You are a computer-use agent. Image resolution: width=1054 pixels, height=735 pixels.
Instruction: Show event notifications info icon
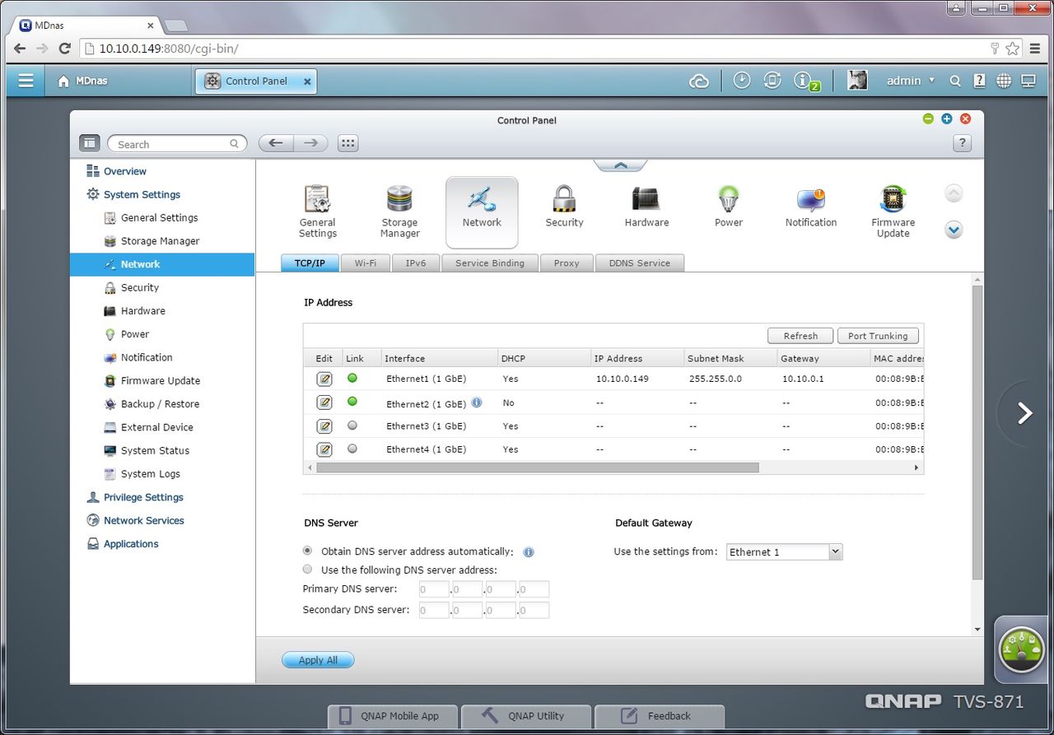pos(804,81)
